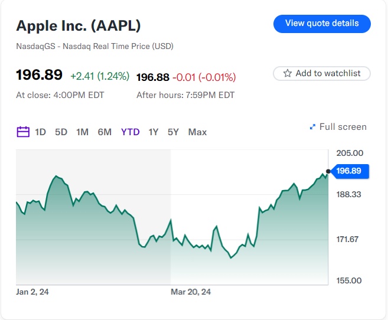Select the Max time range

point(197,132)
